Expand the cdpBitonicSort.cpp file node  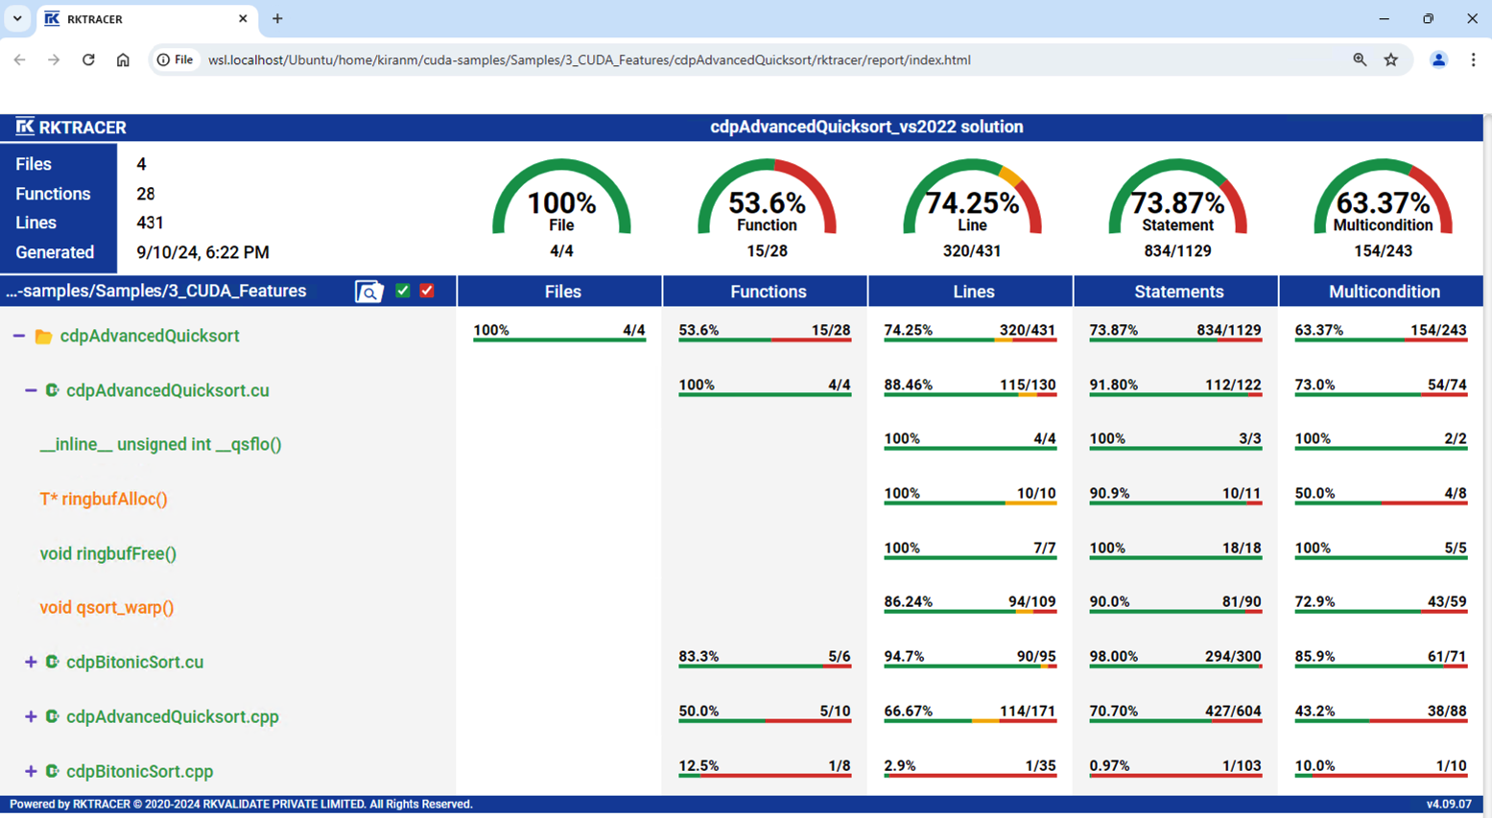[x=31, y=771]
